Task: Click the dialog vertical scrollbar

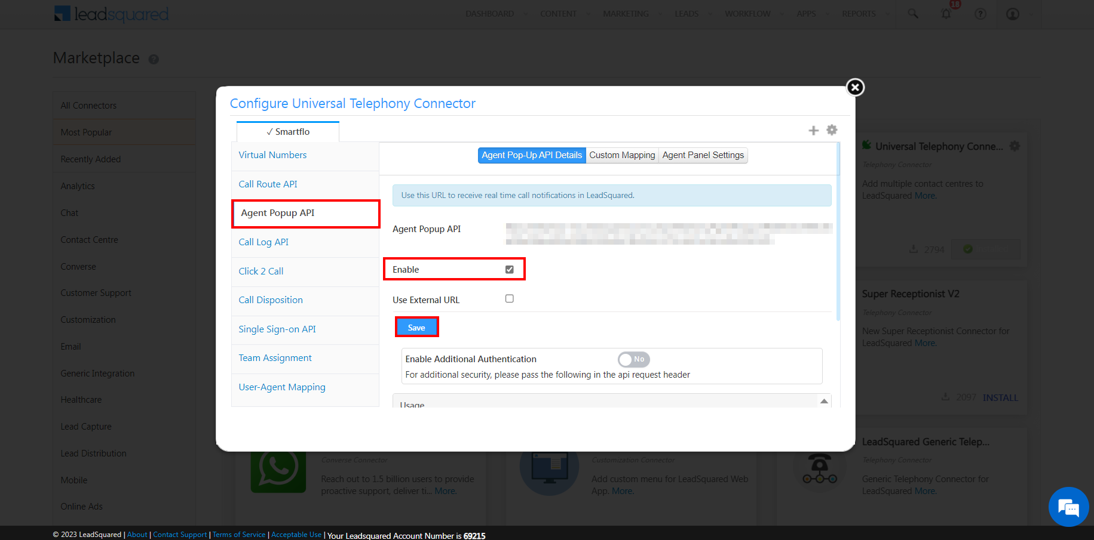Action: pos(838,233)
